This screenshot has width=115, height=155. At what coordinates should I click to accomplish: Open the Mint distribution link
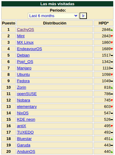pyautogui.click(x=21, y=36)
